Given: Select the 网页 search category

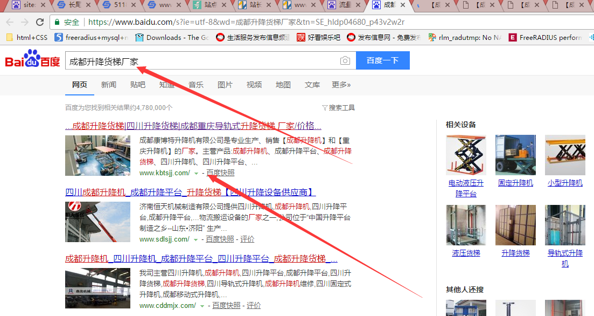Looking at the screenshot, I should pyautogui.click(x=80, y=85).
